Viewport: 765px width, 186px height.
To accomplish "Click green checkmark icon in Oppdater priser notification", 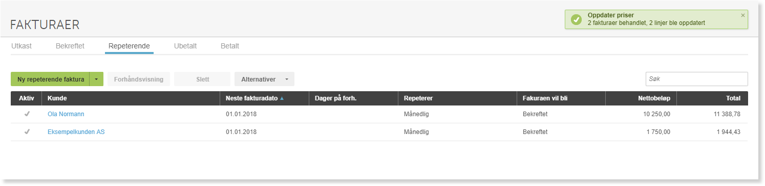I will tap(577, 19).
